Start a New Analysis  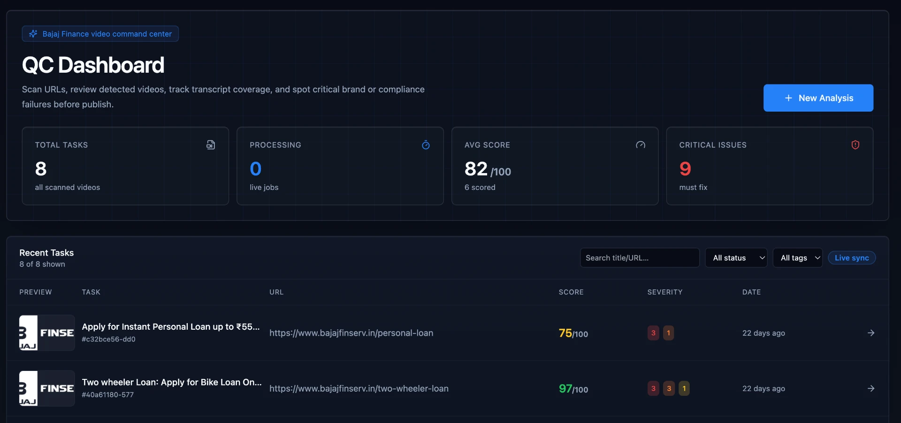tap(818, 98)
